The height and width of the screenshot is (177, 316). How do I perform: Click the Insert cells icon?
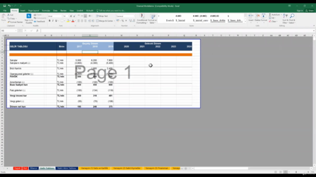tap(251, 16)
